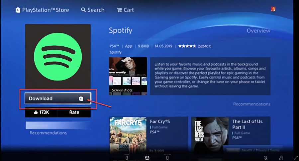This screenshot has width=299, height=161.
Task: Like Spotify via the 173K thumbs-up
Action: (x=42, y=112)
